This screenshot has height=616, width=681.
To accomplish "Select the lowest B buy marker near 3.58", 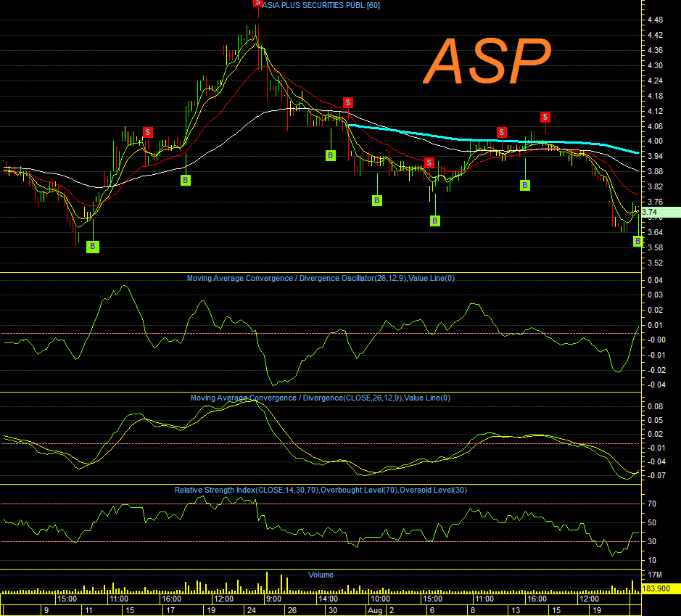I will pyautogui.click(x=93, y=247).
